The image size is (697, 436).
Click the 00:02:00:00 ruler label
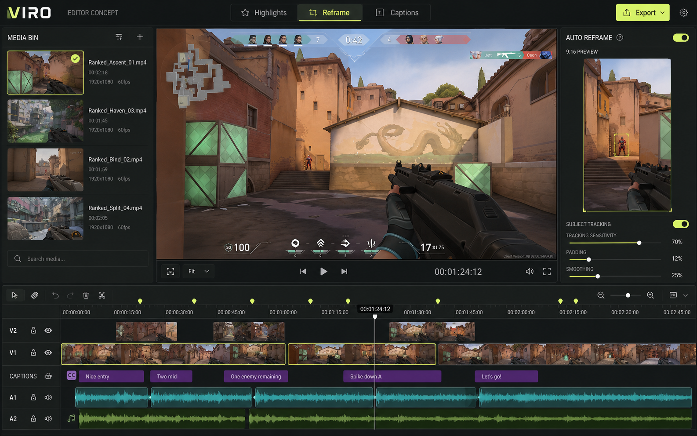pos(521,312)
